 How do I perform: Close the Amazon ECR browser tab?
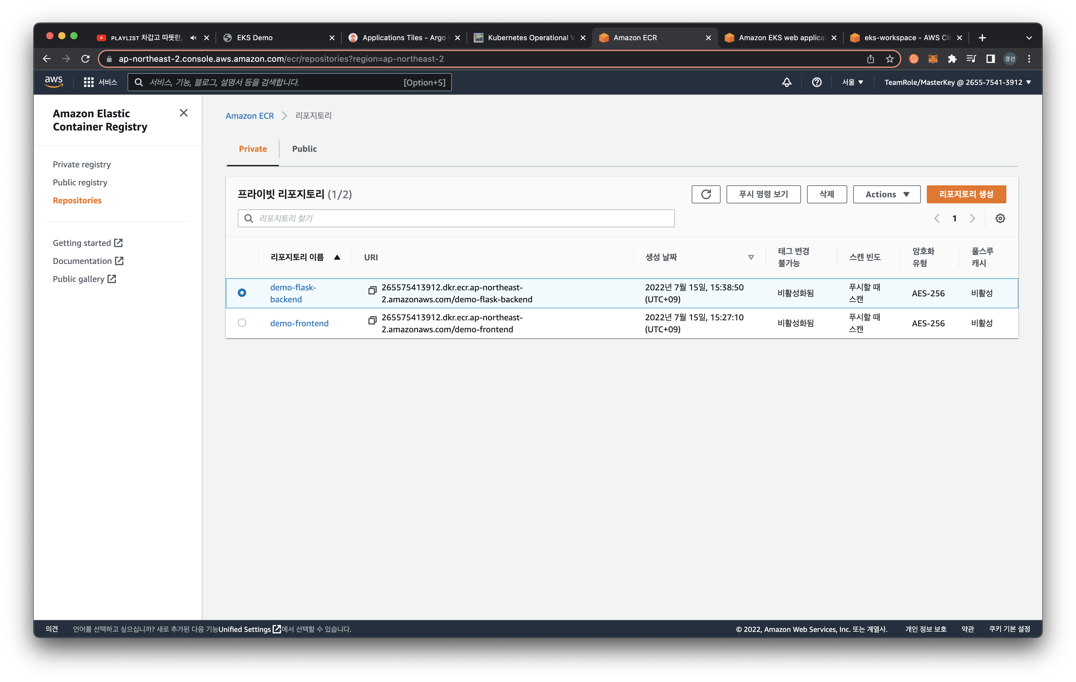pos(708,38)
